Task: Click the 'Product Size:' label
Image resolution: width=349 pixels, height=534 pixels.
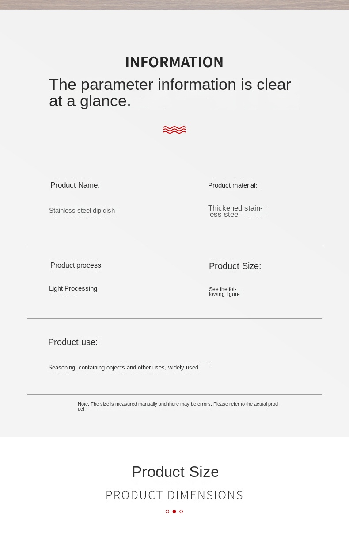Action: pos(235,266)
